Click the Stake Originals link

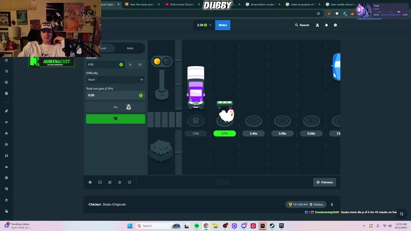[114, 204]
